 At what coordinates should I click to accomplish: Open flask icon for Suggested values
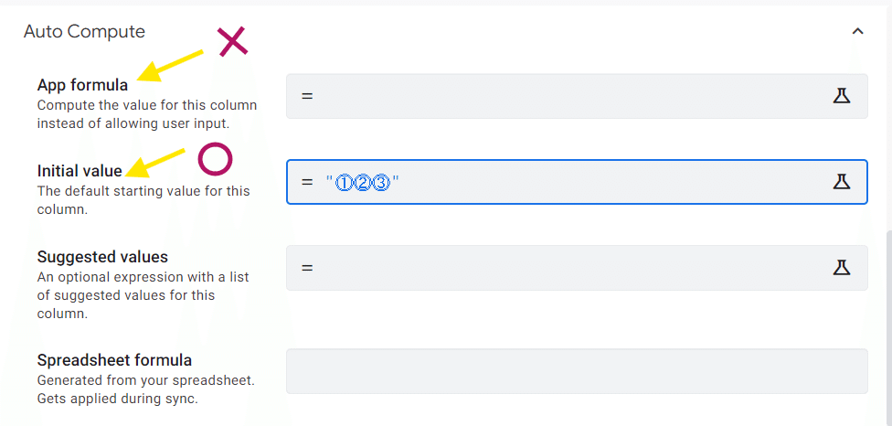pos(842,267)
